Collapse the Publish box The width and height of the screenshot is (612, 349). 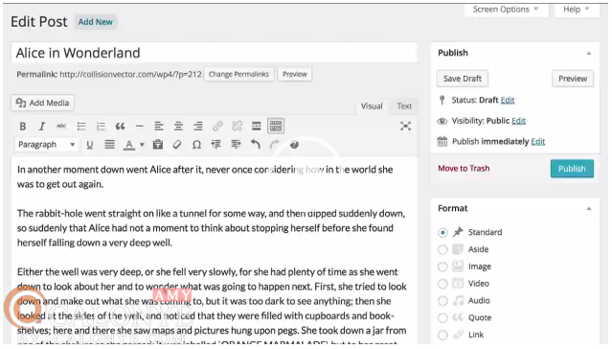tap(589, 53)
